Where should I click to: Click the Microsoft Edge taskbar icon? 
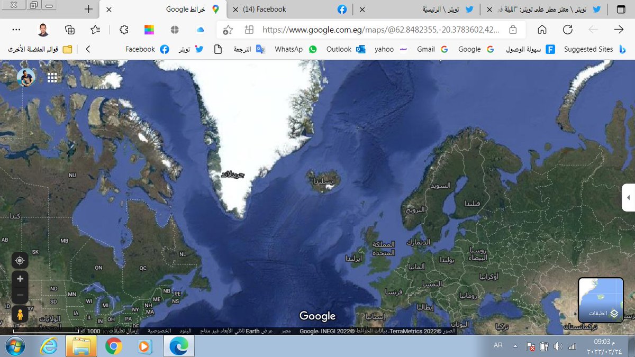[178, 346]
